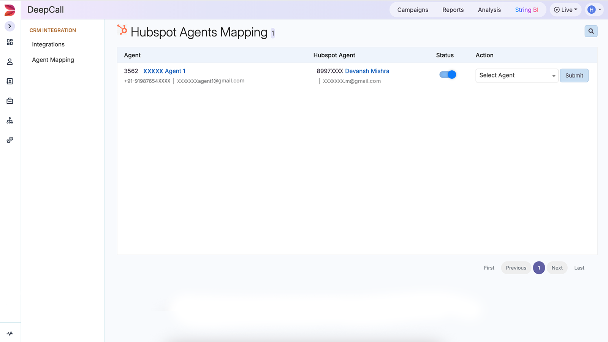Open the integration plug icon in sidebar
The width and height of the screenshot is (608, 342).
pos(10,140)
